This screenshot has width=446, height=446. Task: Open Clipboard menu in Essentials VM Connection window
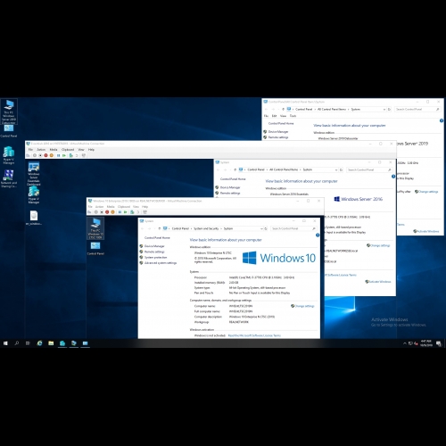68,150
